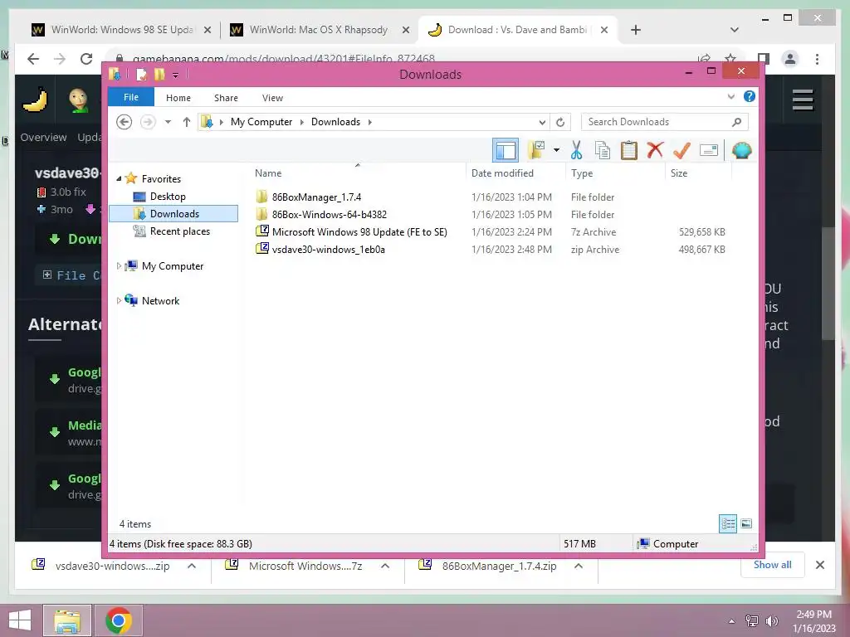
Task: Expand My Computer tree node
Action: pyautogui.click(x=119, y=266)
